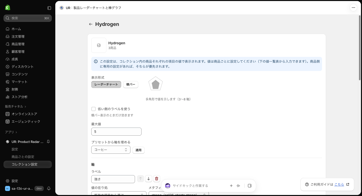362x196 pixels.
Task: Click the plus icon in Sidekick bar
Action: (x=231, y=186)
